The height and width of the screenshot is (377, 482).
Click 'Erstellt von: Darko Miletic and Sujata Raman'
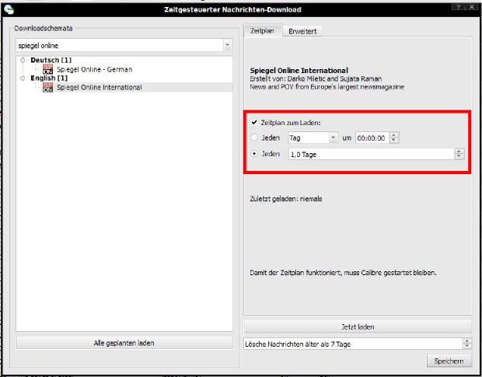(x=316, y=79)
